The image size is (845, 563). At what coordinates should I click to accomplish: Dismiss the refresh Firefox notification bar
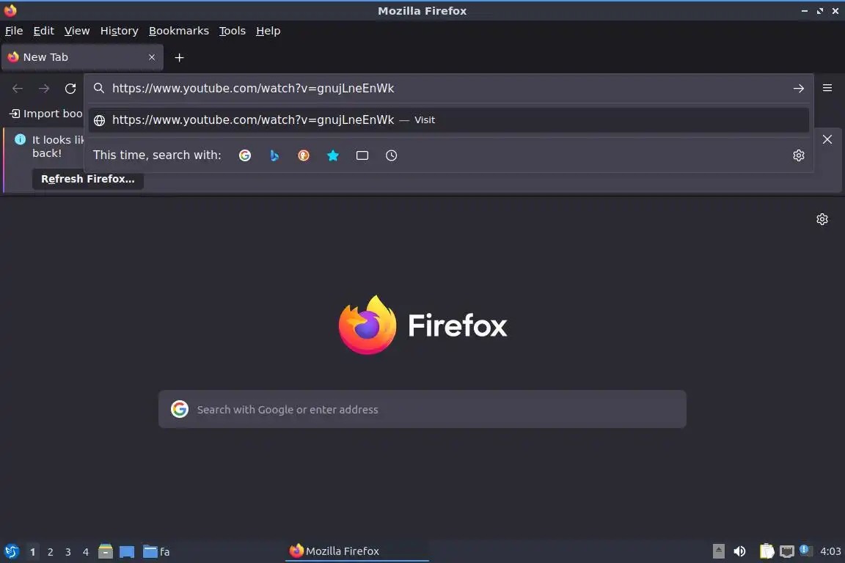pos(827,139)
